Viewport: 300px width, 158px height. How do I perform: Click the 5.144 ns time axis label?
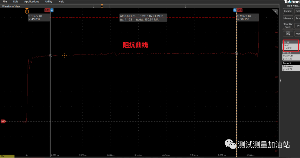(x=138, y=155)
